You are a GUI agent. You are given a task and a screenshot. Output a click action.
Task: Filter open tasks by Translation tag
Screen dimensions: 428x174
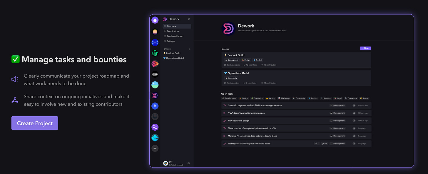(258, 98)
